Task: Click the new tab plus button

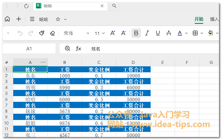Action: (18, 19)
